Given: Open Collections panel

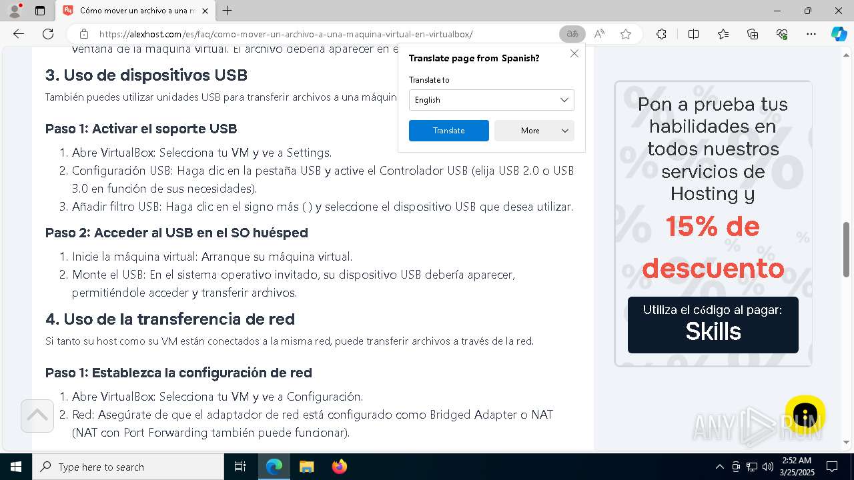Looking at the screenshot, I should point(753,34).
